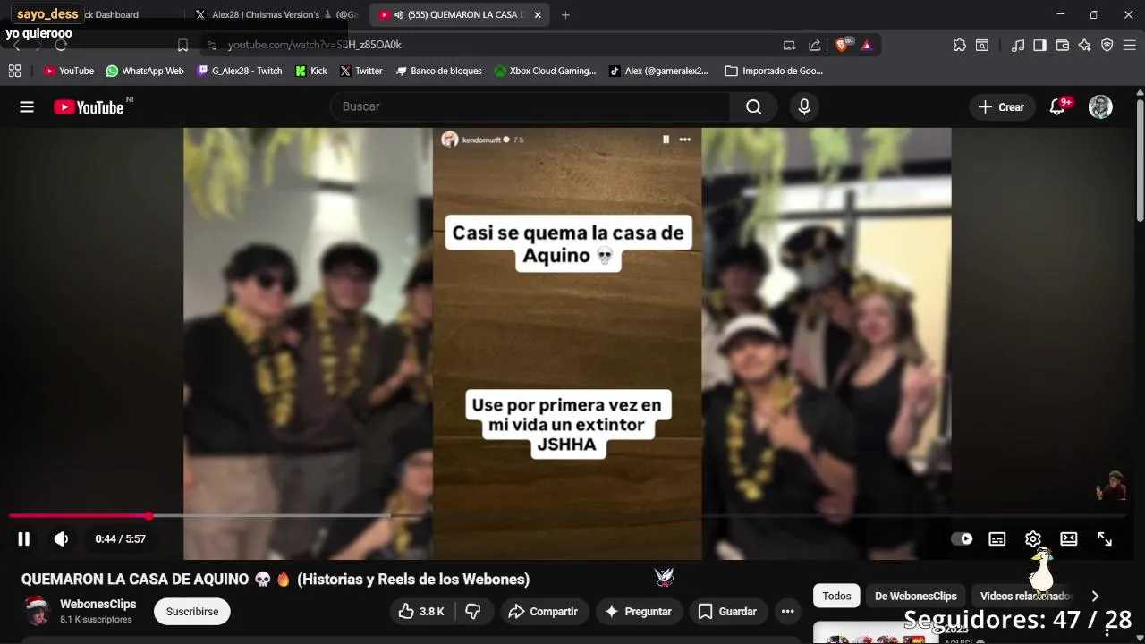Open the Kick bookmark

coord(311,71)
